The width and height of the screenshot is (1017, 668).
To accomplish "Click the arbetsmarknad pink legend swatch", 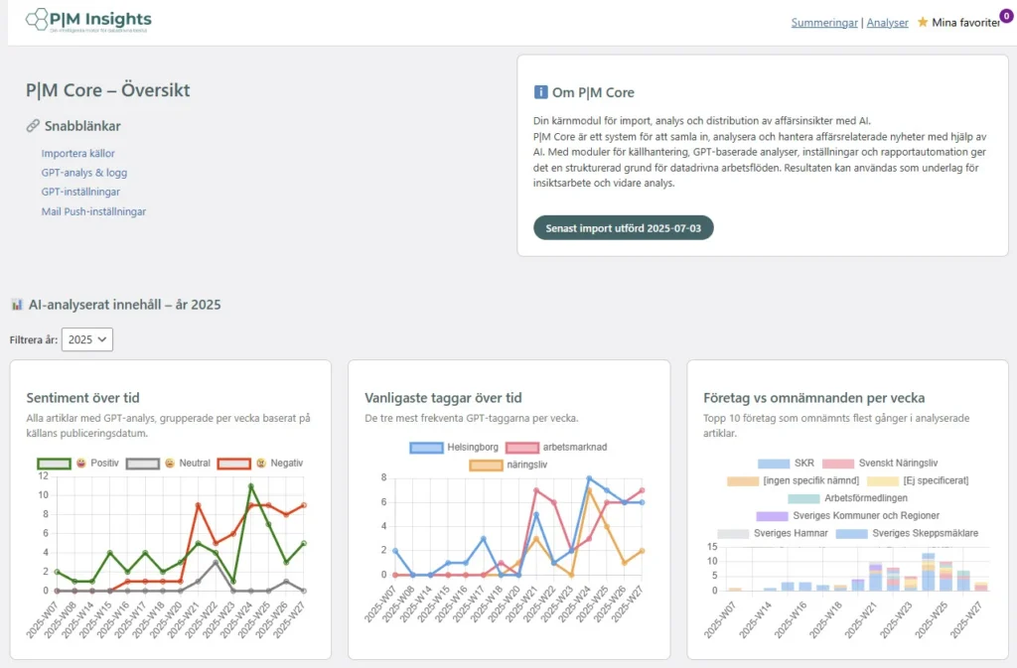I will (x=521, y=448).
